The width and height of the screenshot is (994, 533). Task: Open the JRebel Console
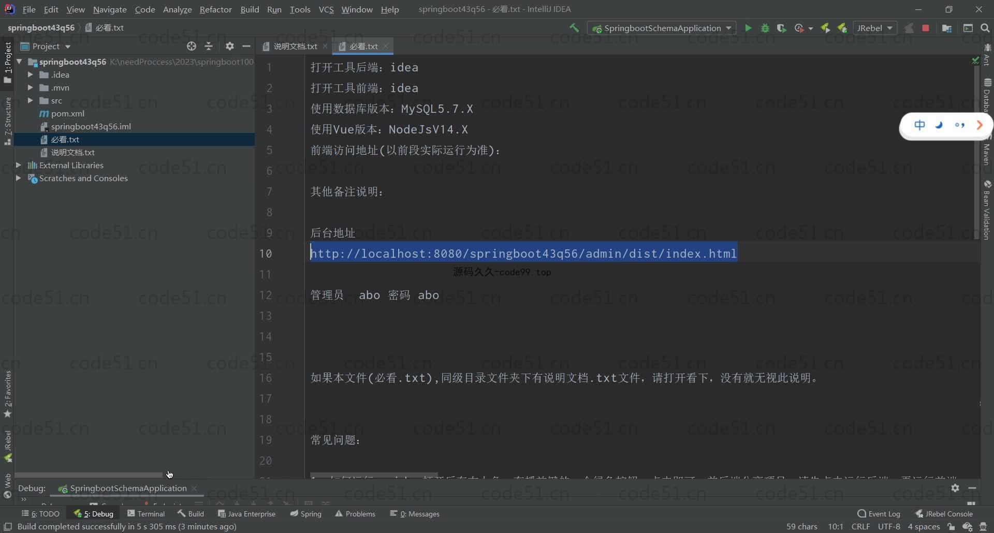tap(944, 513)
